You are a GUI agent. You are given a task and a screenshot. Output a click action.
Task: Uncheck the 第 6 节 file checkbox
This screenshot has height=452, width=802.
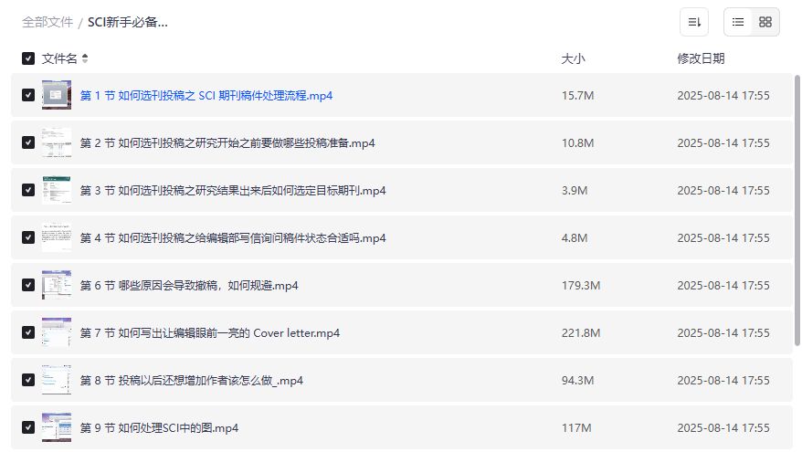pos(28,285)
